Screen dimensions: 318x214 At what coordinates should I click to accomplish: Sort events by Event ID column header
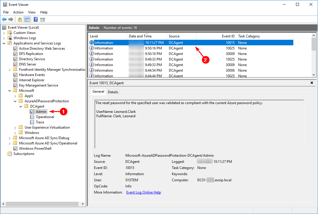(228, 36)
